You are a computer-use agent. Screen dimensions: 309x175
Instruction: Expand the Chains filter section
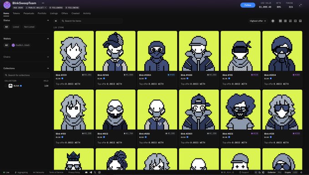pyautogui.click(x=48, y=57)
